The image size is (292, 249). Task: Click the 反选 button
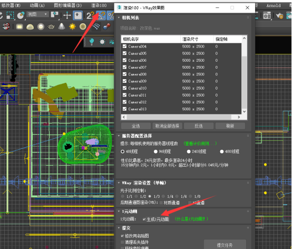tap(199, 126)
